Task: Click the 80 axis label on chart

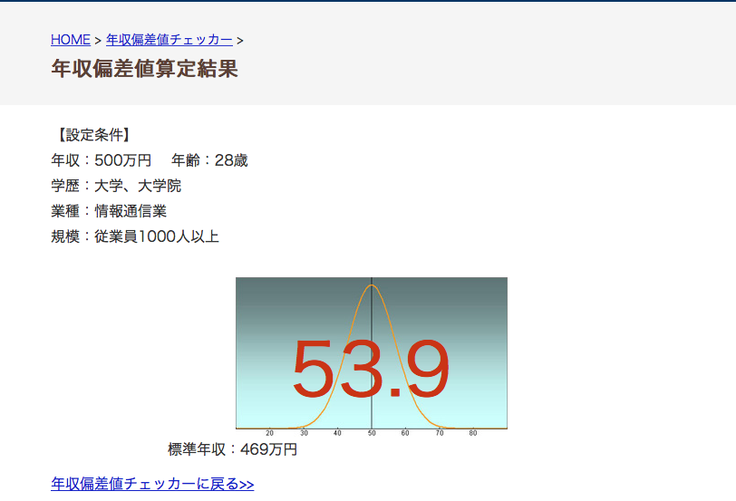Action: 473,433
